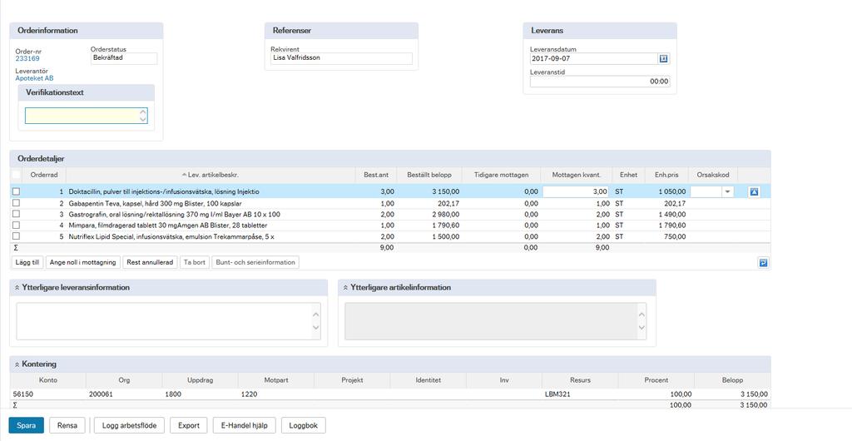Viewport: 852px width, 441px height.
Task: Click the Resurs cell LBM321
Action: click(x=580, y=394)
